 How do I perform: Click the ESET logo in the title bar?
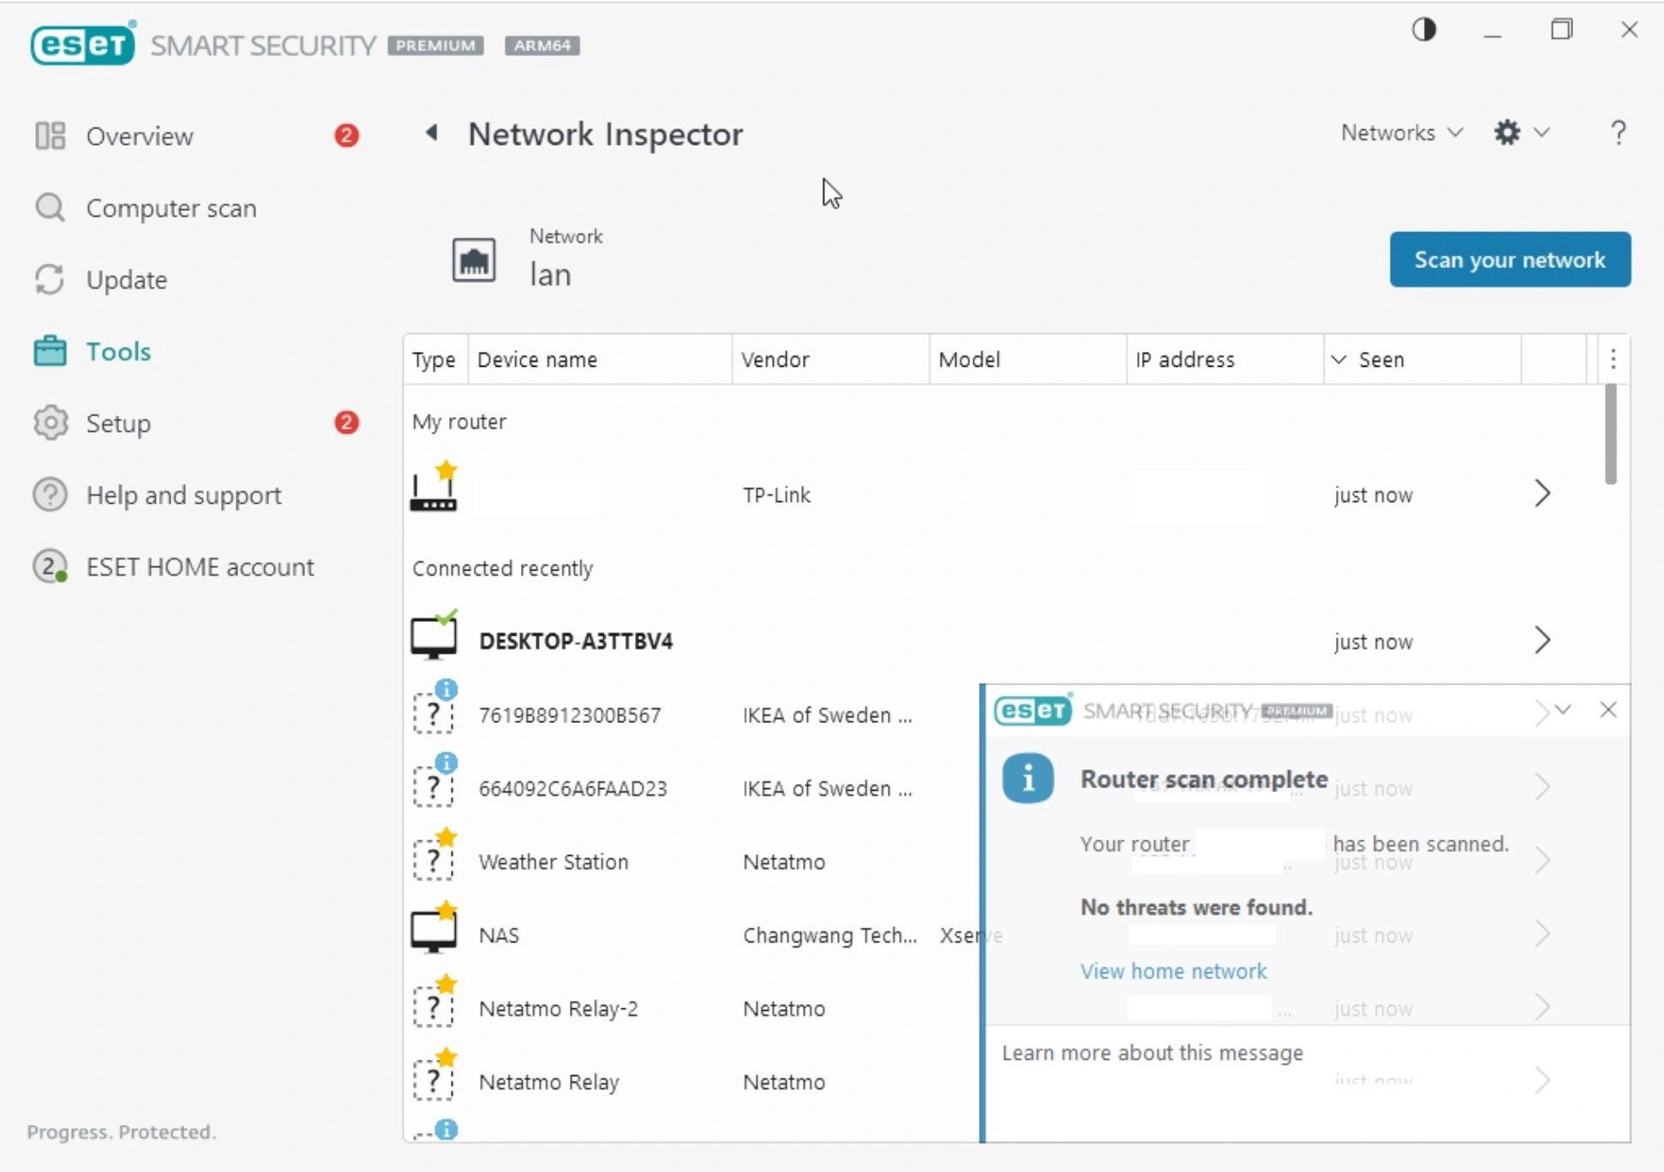[x=83, y=44]
